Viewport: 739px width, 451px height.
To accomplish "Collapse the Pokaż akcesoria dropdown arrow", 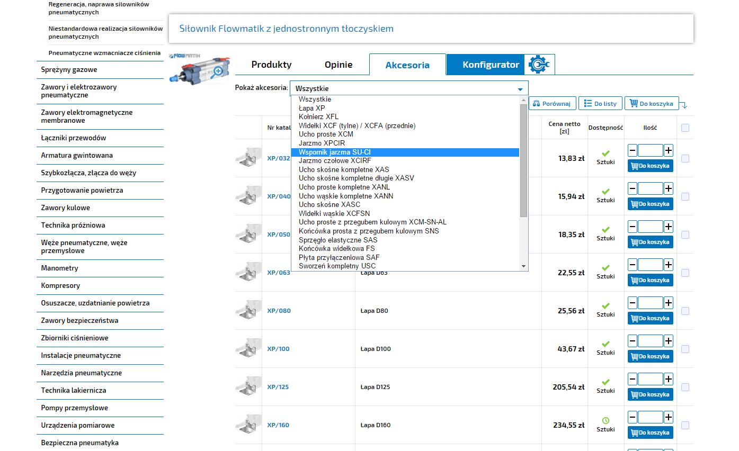I will pyautogui.click(x=520, y=89).
